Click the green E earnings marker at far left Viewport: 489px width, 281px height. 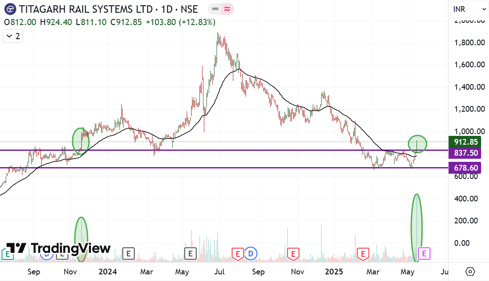[x=7, y=254]
